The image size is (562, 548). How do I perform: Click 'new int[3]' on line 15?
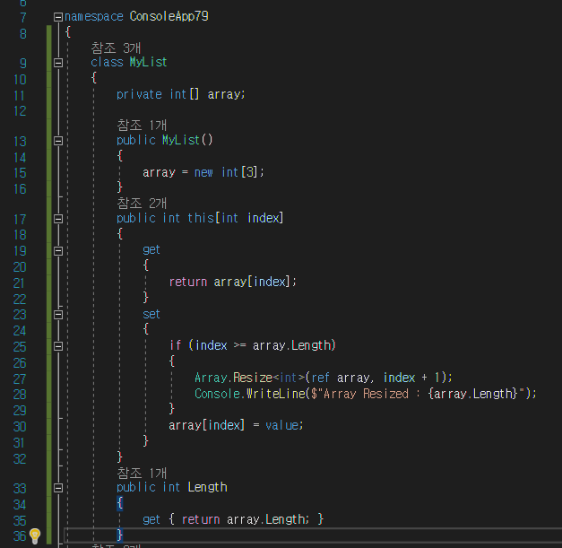click(x=226, y=172)
